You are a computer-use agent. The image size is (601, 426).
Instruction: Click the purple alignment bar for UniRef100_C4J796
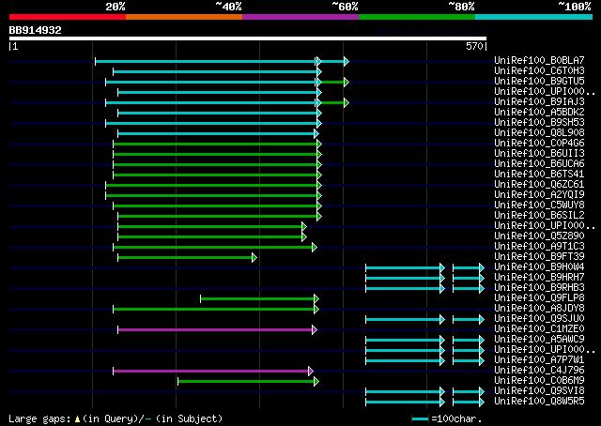[212, 371]
